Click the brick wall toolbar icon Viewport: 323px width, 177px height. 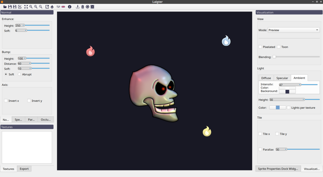pyautogui.click(x=92, y=7)
